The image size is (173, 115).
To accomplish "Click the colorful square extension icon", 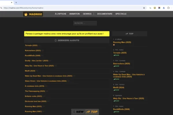I will (x=159, y=8).
